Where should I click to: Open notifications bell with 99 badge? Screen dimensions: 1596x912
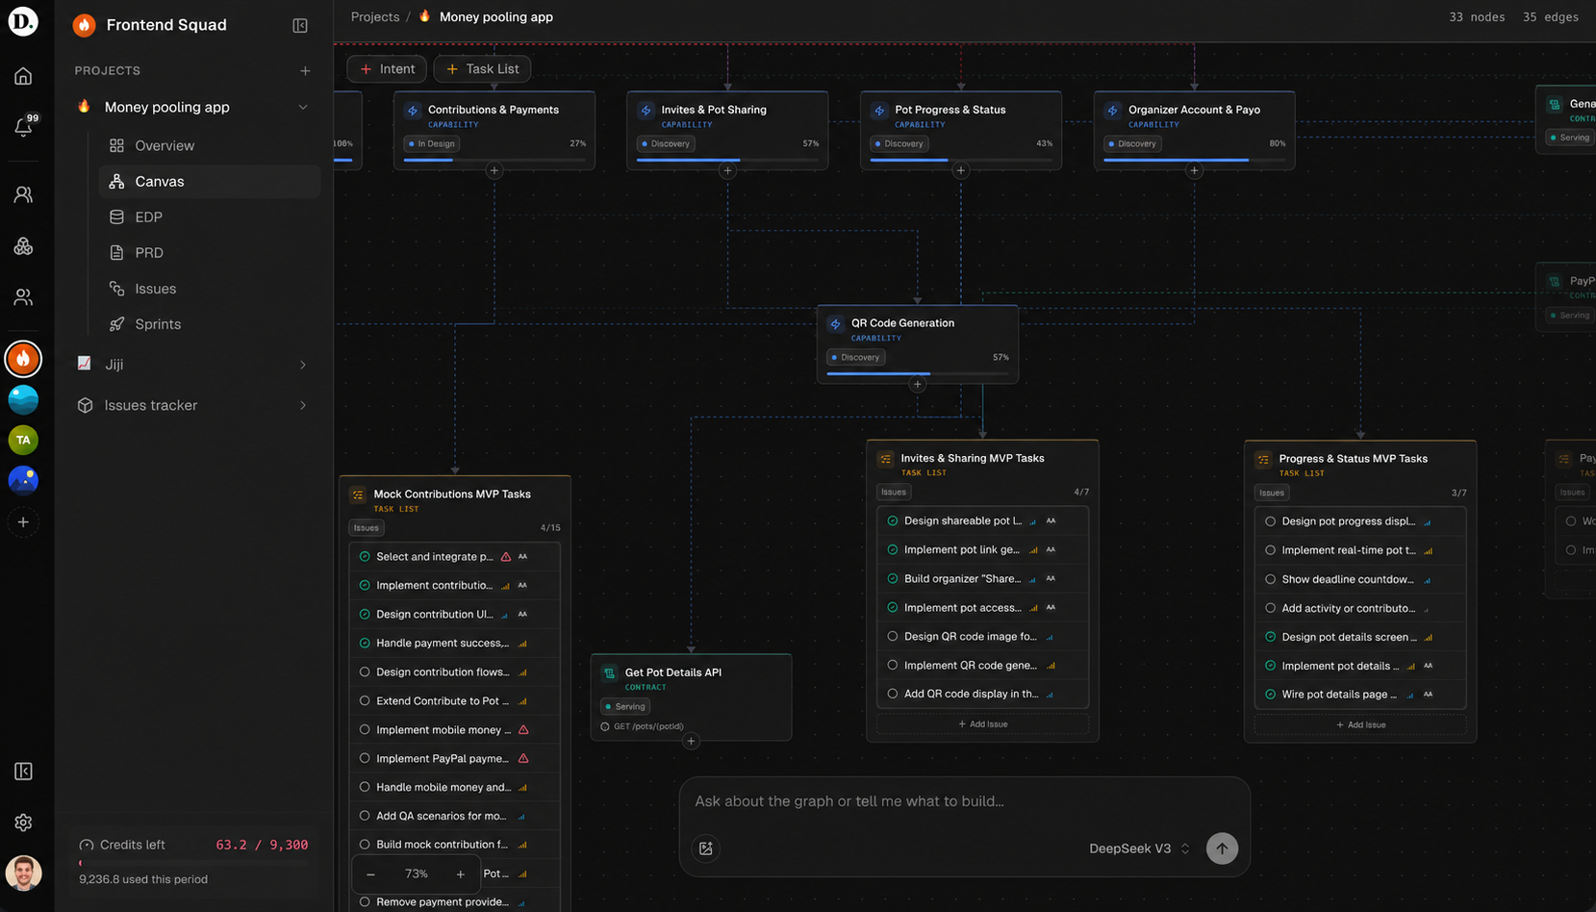[23, 127]
